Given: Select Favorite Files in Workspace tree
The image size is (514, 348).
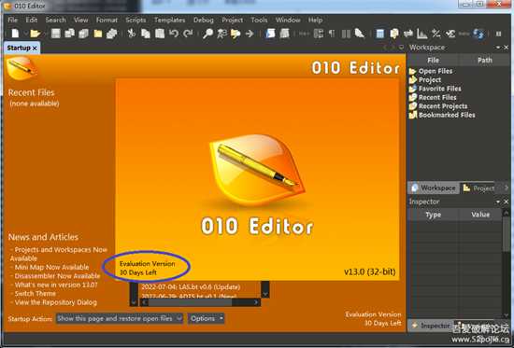Looking at the screenshot, I should click(x=439, y=89).
